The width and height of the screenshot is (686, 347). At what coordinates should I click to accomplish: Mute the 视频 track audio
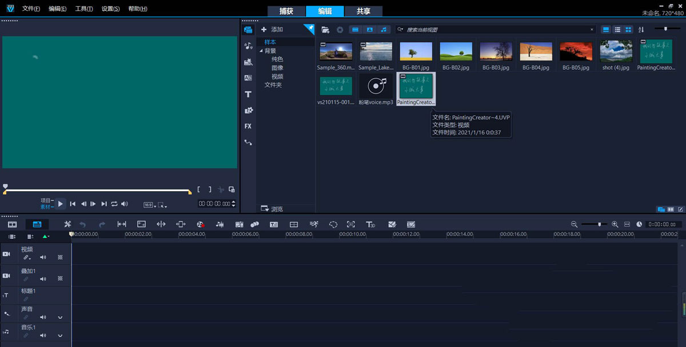coord(43,257)
